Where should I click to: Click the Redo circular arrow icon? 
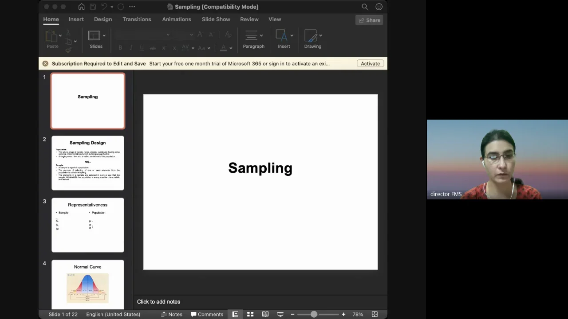point(121,7)
